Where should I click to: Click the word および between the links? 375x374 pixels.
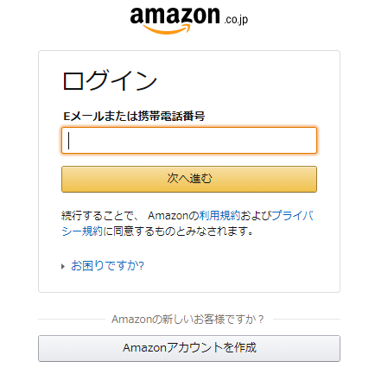point(256,215)
